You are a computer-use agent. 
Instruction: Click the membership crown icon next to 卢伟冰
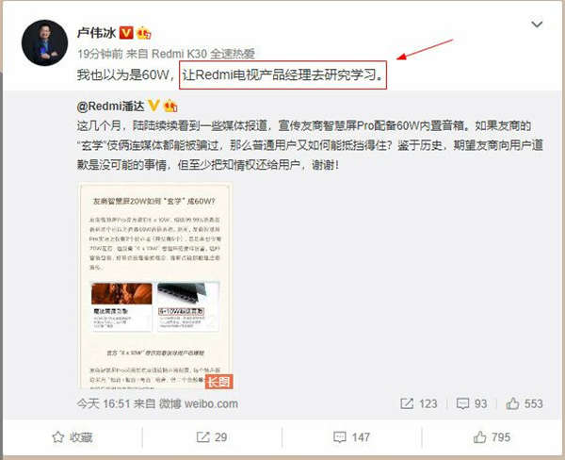pos(144,34)
